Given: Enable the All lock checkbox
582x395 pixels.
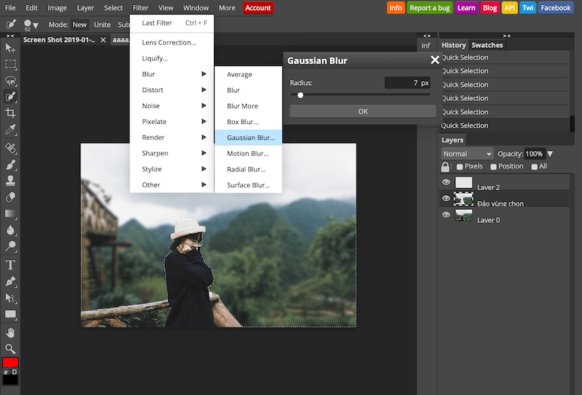Looking at the screenshot, I should click(534, 167).
